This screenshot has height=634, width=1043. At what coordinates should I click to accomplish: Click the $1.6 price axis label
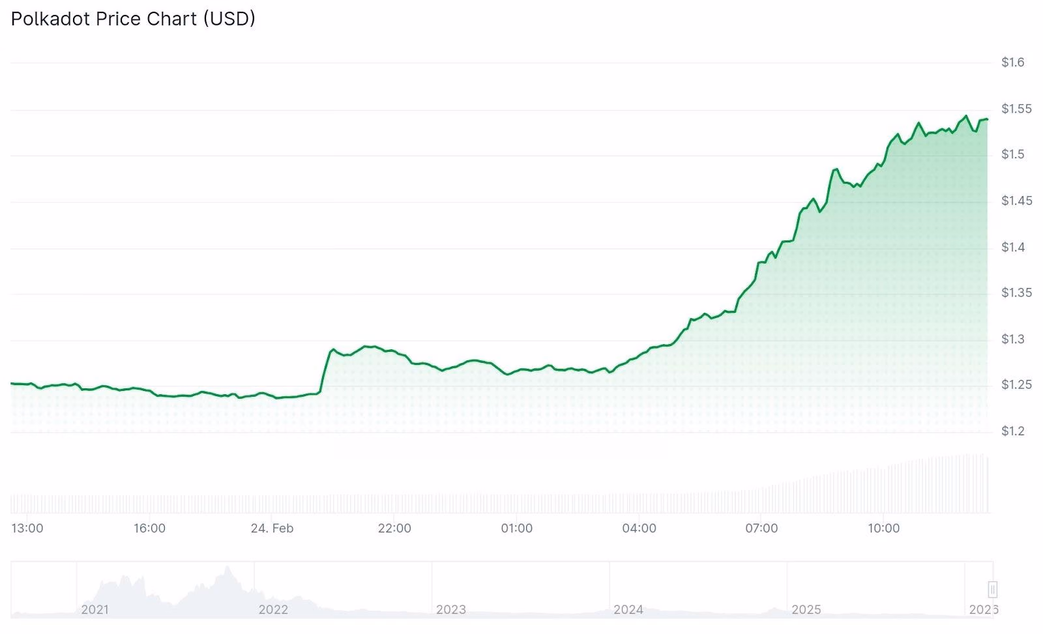coord(1012,63)
